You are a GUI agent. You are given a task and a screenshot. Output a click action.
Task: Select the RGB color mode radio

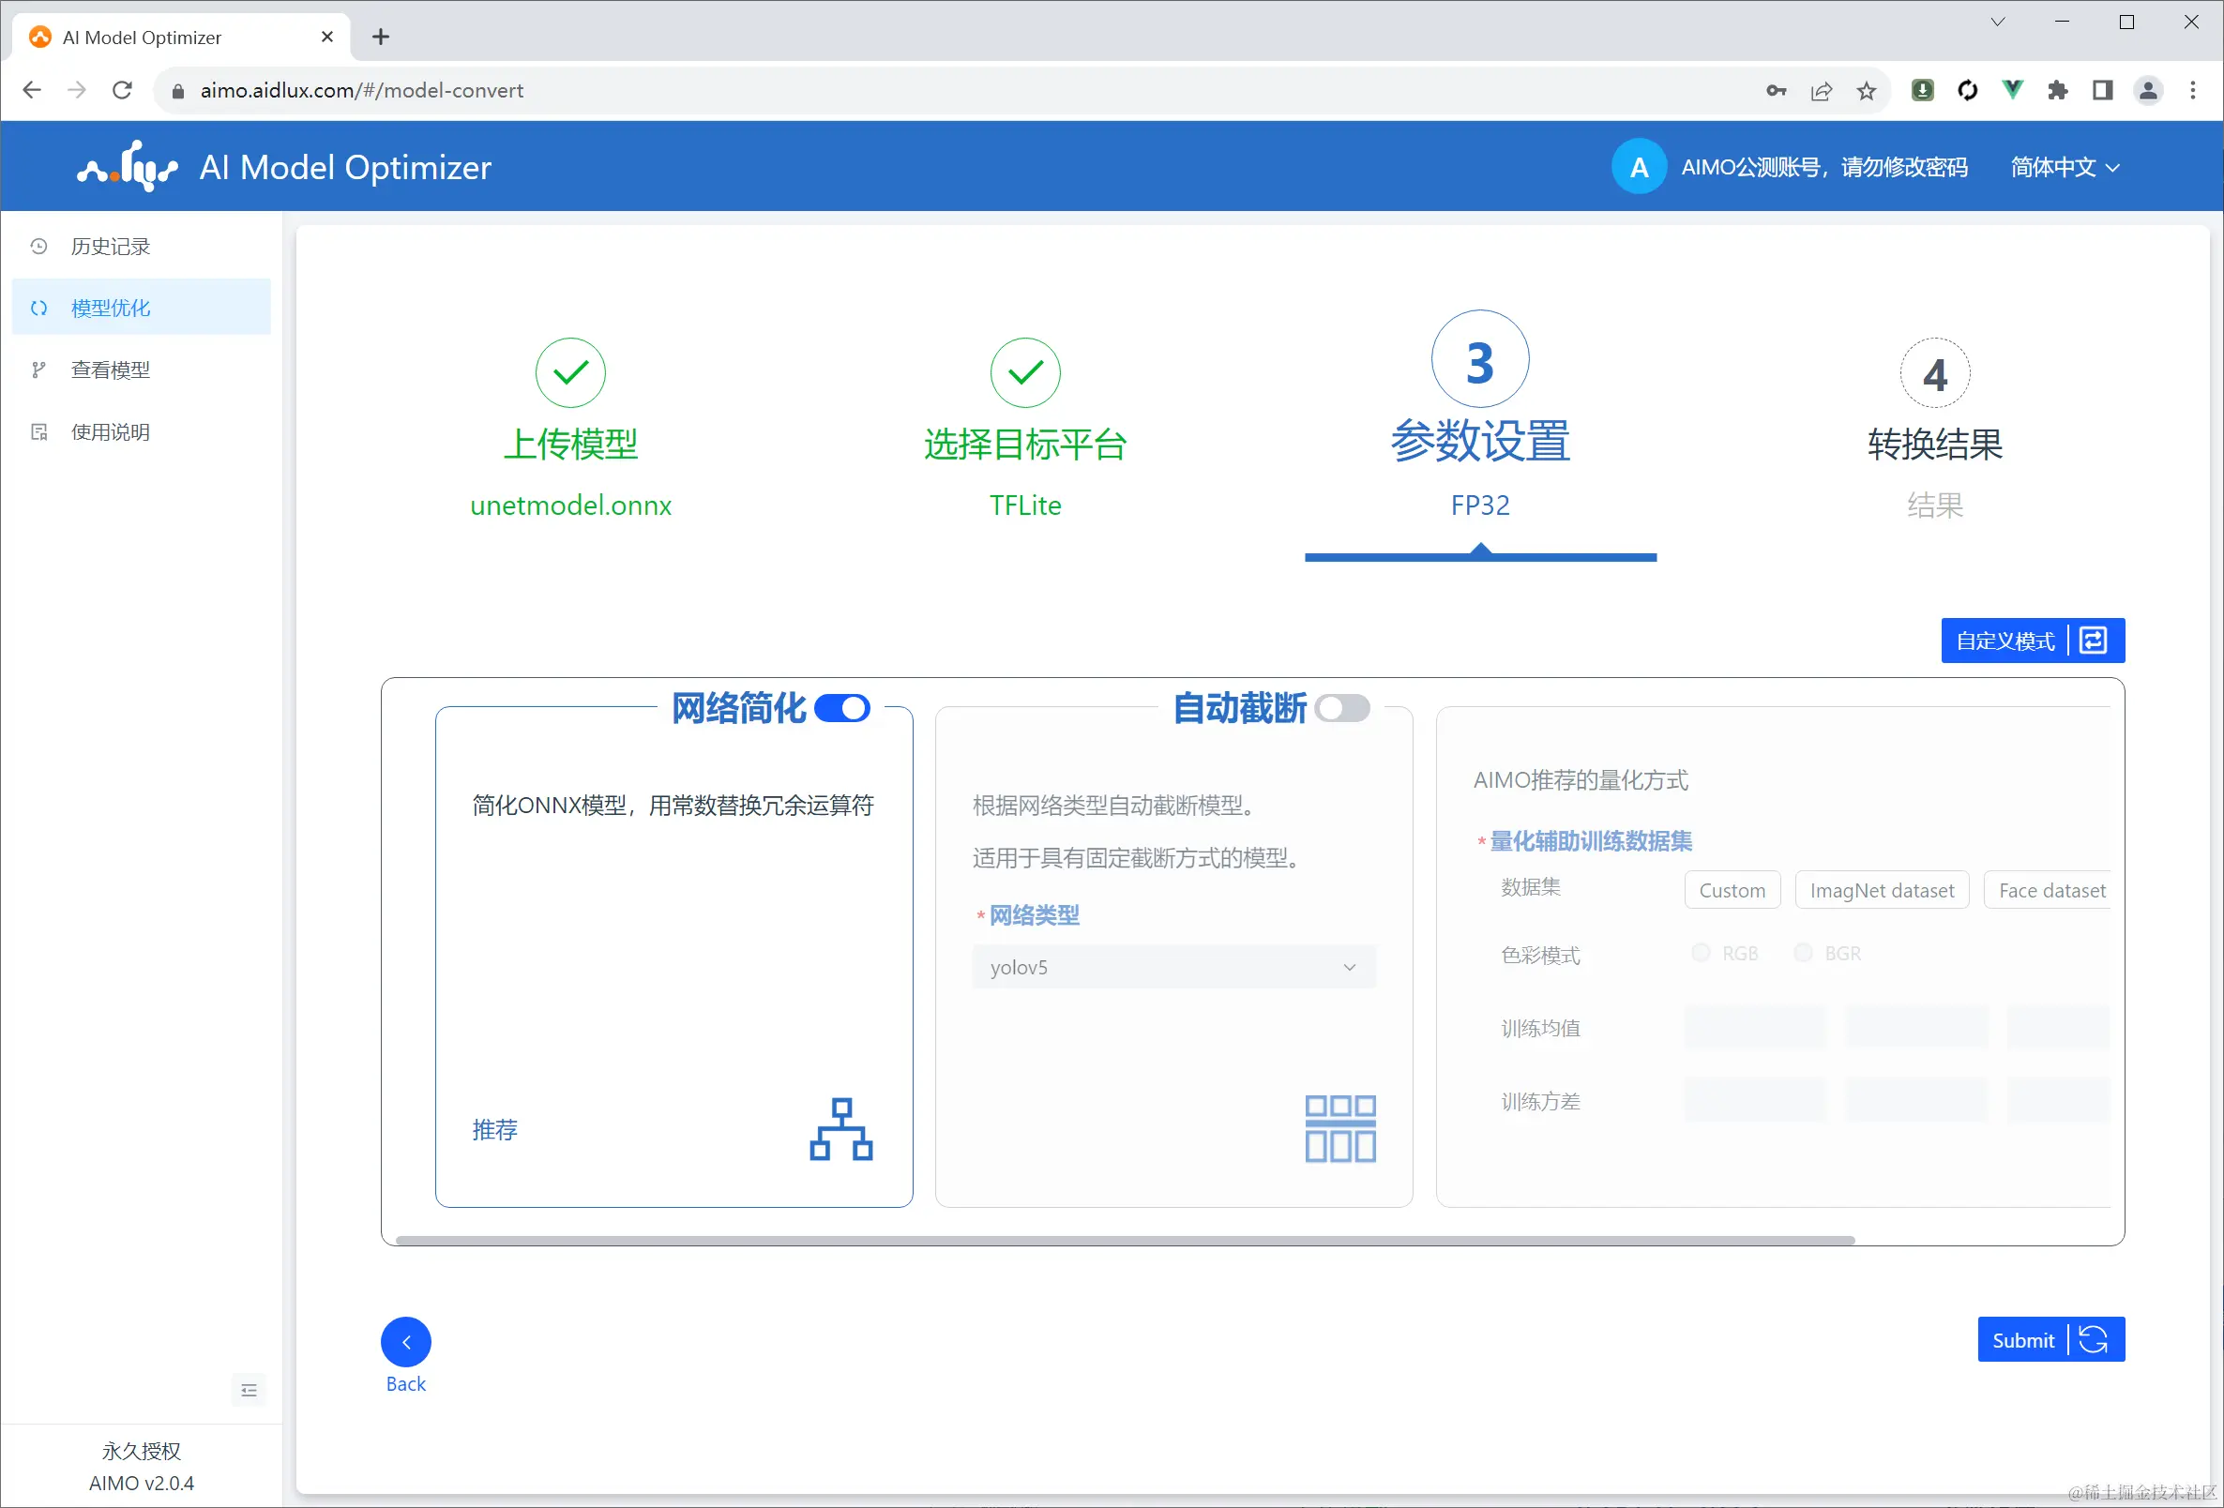[x=1701, y=953]
